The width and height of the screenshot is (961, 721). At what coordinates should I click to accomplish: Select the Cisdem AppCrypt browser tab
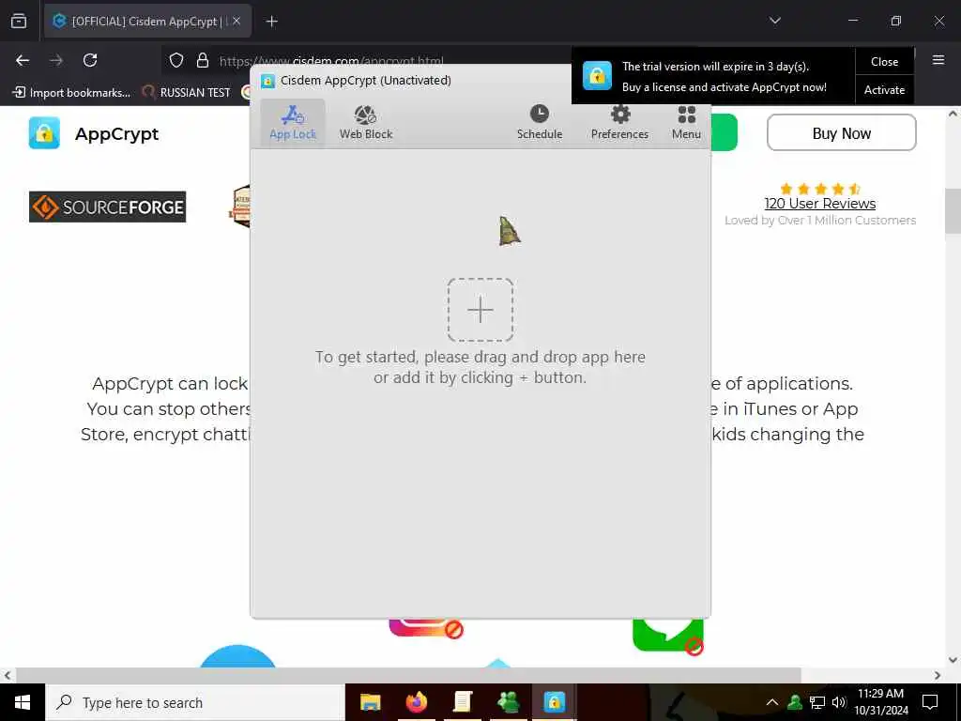147,21
